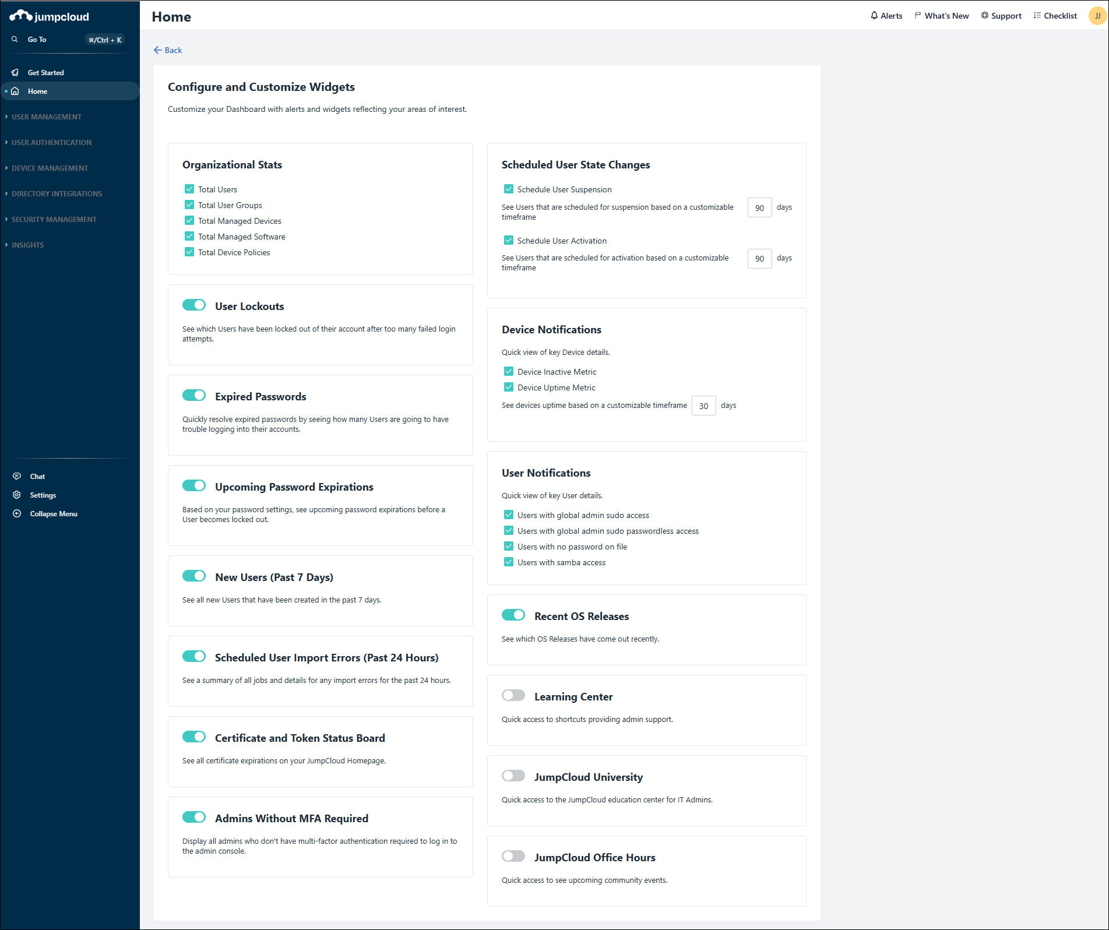
Task: Click the JumpCloud logo
Action: point(50,16)
